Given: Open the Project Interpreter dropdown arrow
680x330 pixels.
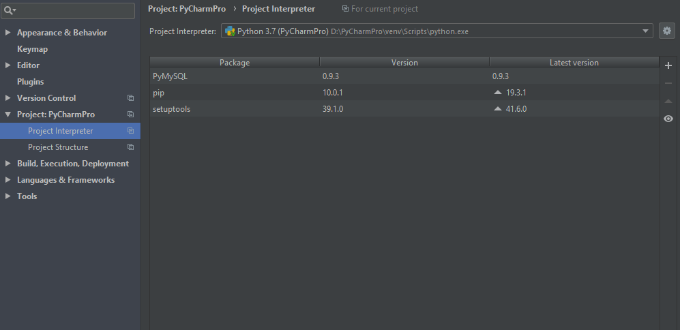Looking at the screenshot, I should 645,31.
